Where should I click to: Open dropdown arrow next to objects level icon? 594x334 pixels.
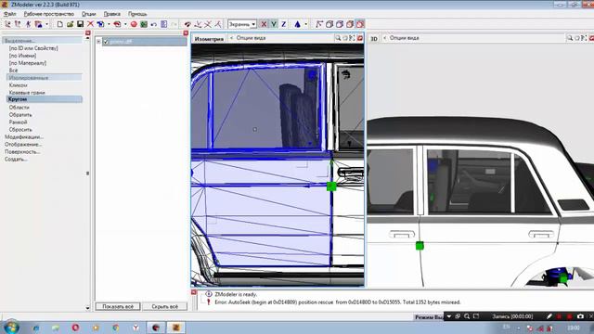click(46, 24)
